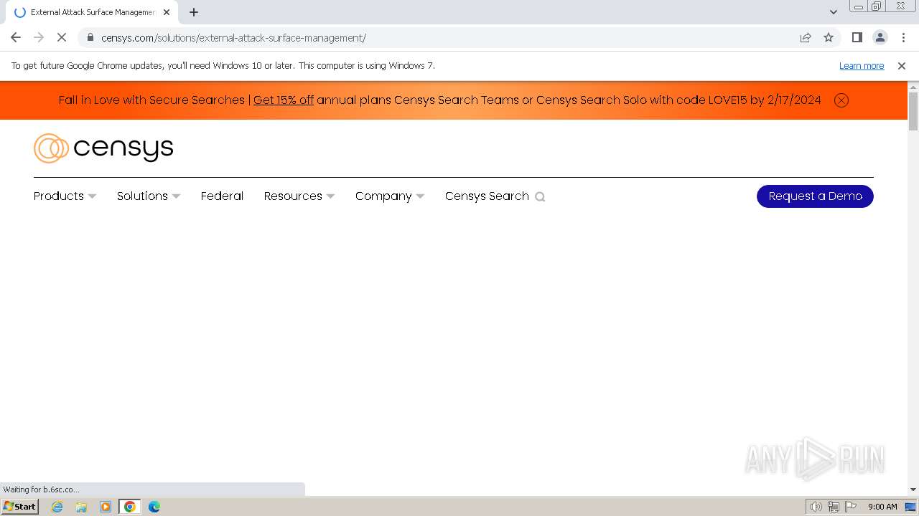Click the scrollbar down arrow
The width and height of the screenshot is (919, 516).
(913, 489)
